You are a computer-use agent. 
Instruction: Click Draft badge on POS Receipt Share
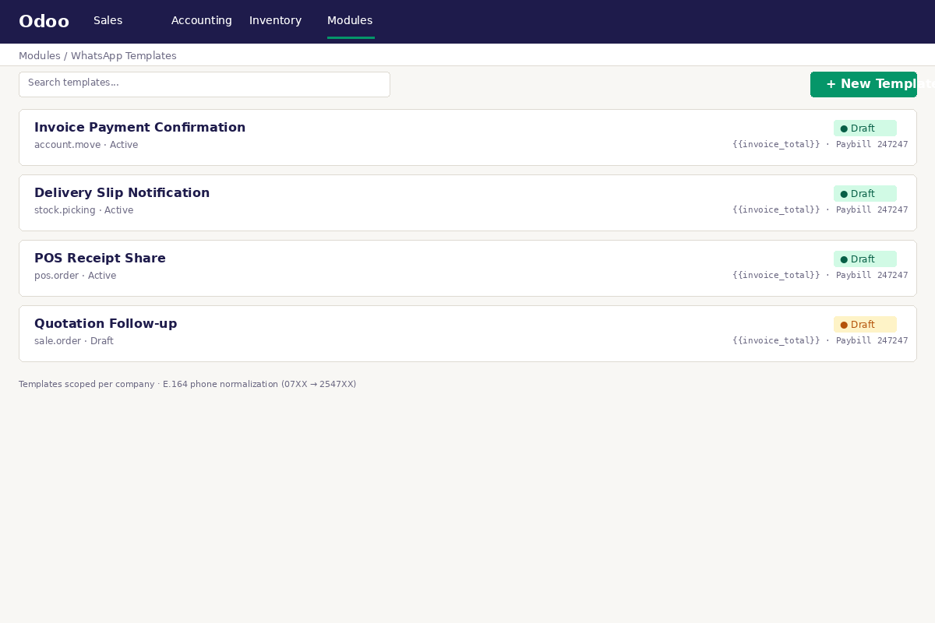pos(865,259)
